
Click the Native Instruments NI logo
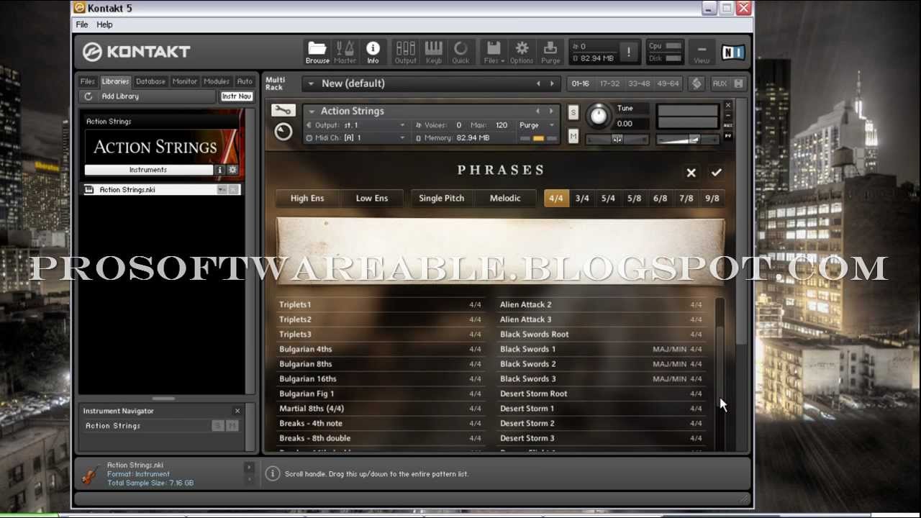(733, 52)
